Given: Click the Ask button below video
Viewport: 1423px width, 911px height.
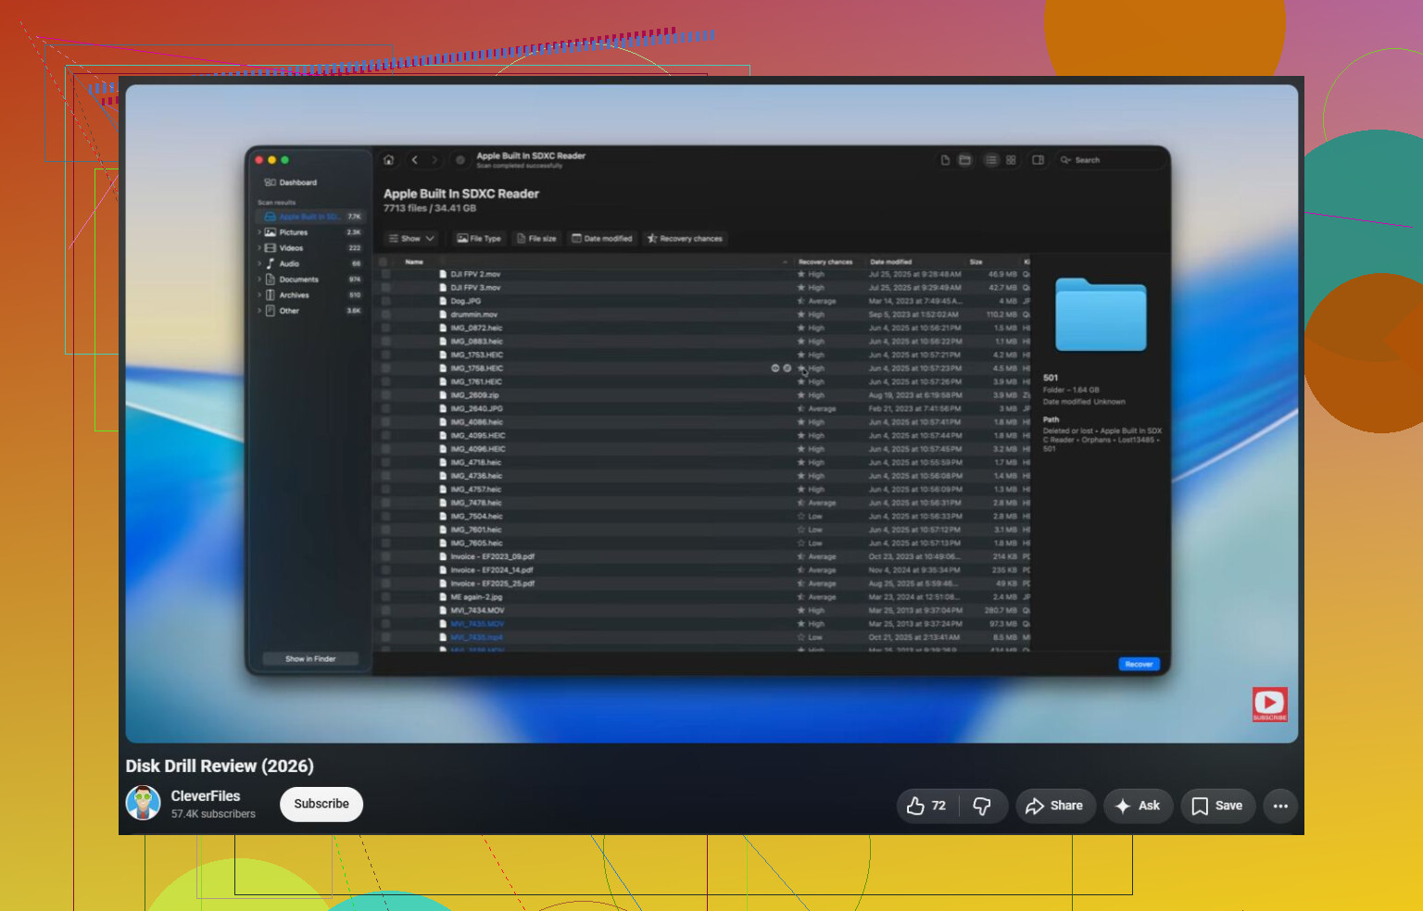Looking at the screenshot, I should 1138,805.
